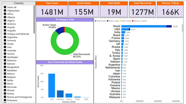Click the Brazil label in country chart
The height and width of the screenshot is (104, 186).
pos(117,35)
